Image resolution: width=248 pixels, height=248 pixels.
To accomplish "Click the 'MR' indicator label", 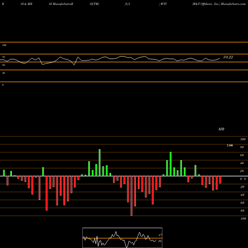I will [221, 129].
